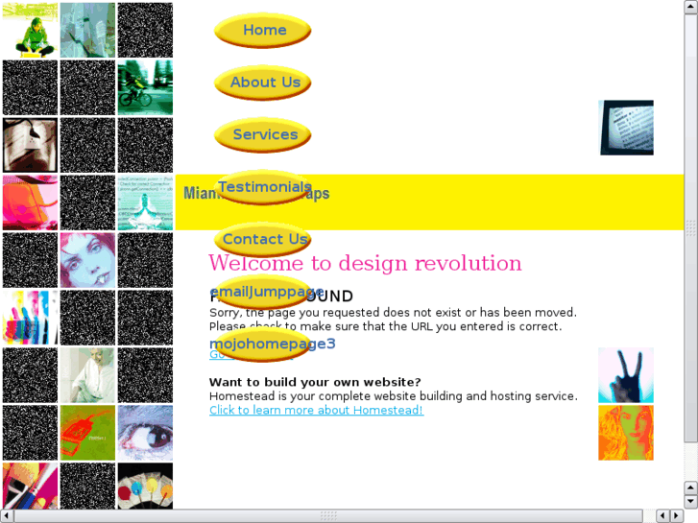Open the Home navigation button
Viewport: 698px width, 523px height.
pos(263,31)
